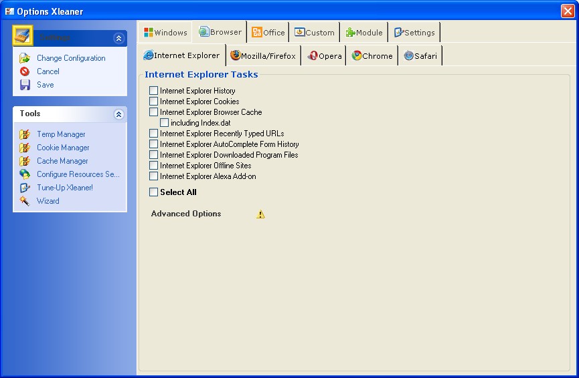Image resolution: width=579 pixels, height=378 pixels.
Task: Click the Internet Explorer Tasks heading
Action: point(201,74)
